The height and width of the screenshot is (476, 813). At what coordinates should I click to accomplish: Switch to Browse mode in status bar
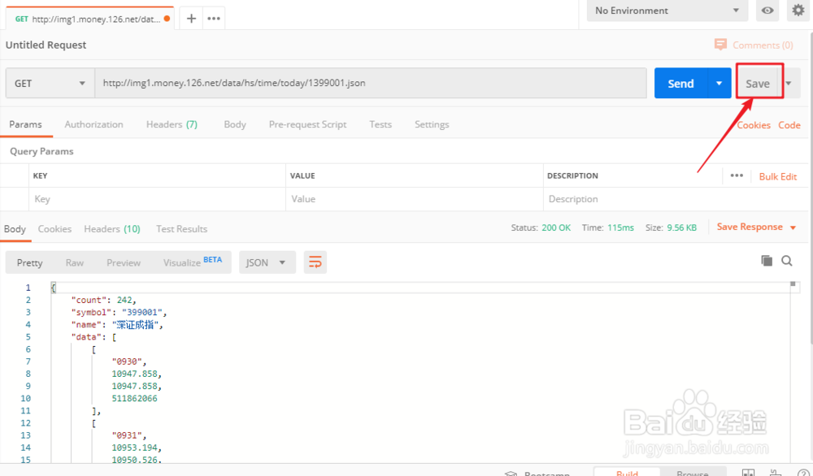click(692, 474)
